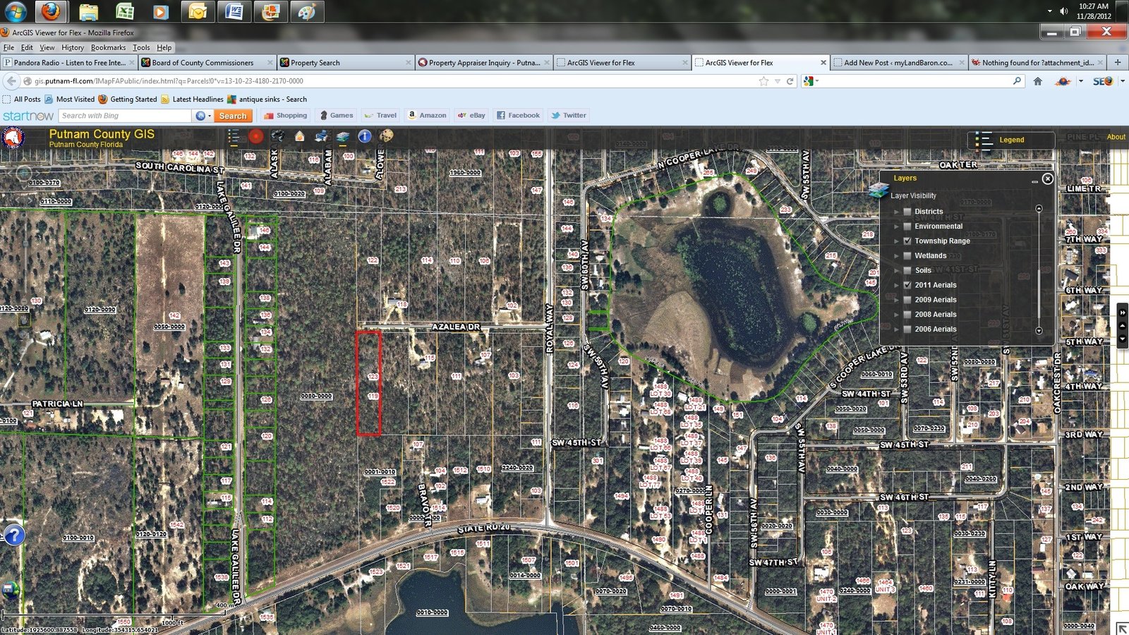This screenshot has width=1129, height=635.
Task: Open the printer tool in GIS toolbar
Action: [322, 136]
